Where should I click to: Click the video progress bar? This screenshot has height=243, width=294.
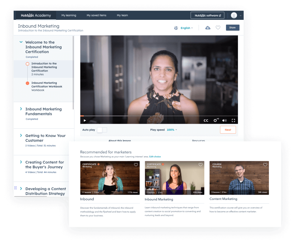(x=159, y=116)
